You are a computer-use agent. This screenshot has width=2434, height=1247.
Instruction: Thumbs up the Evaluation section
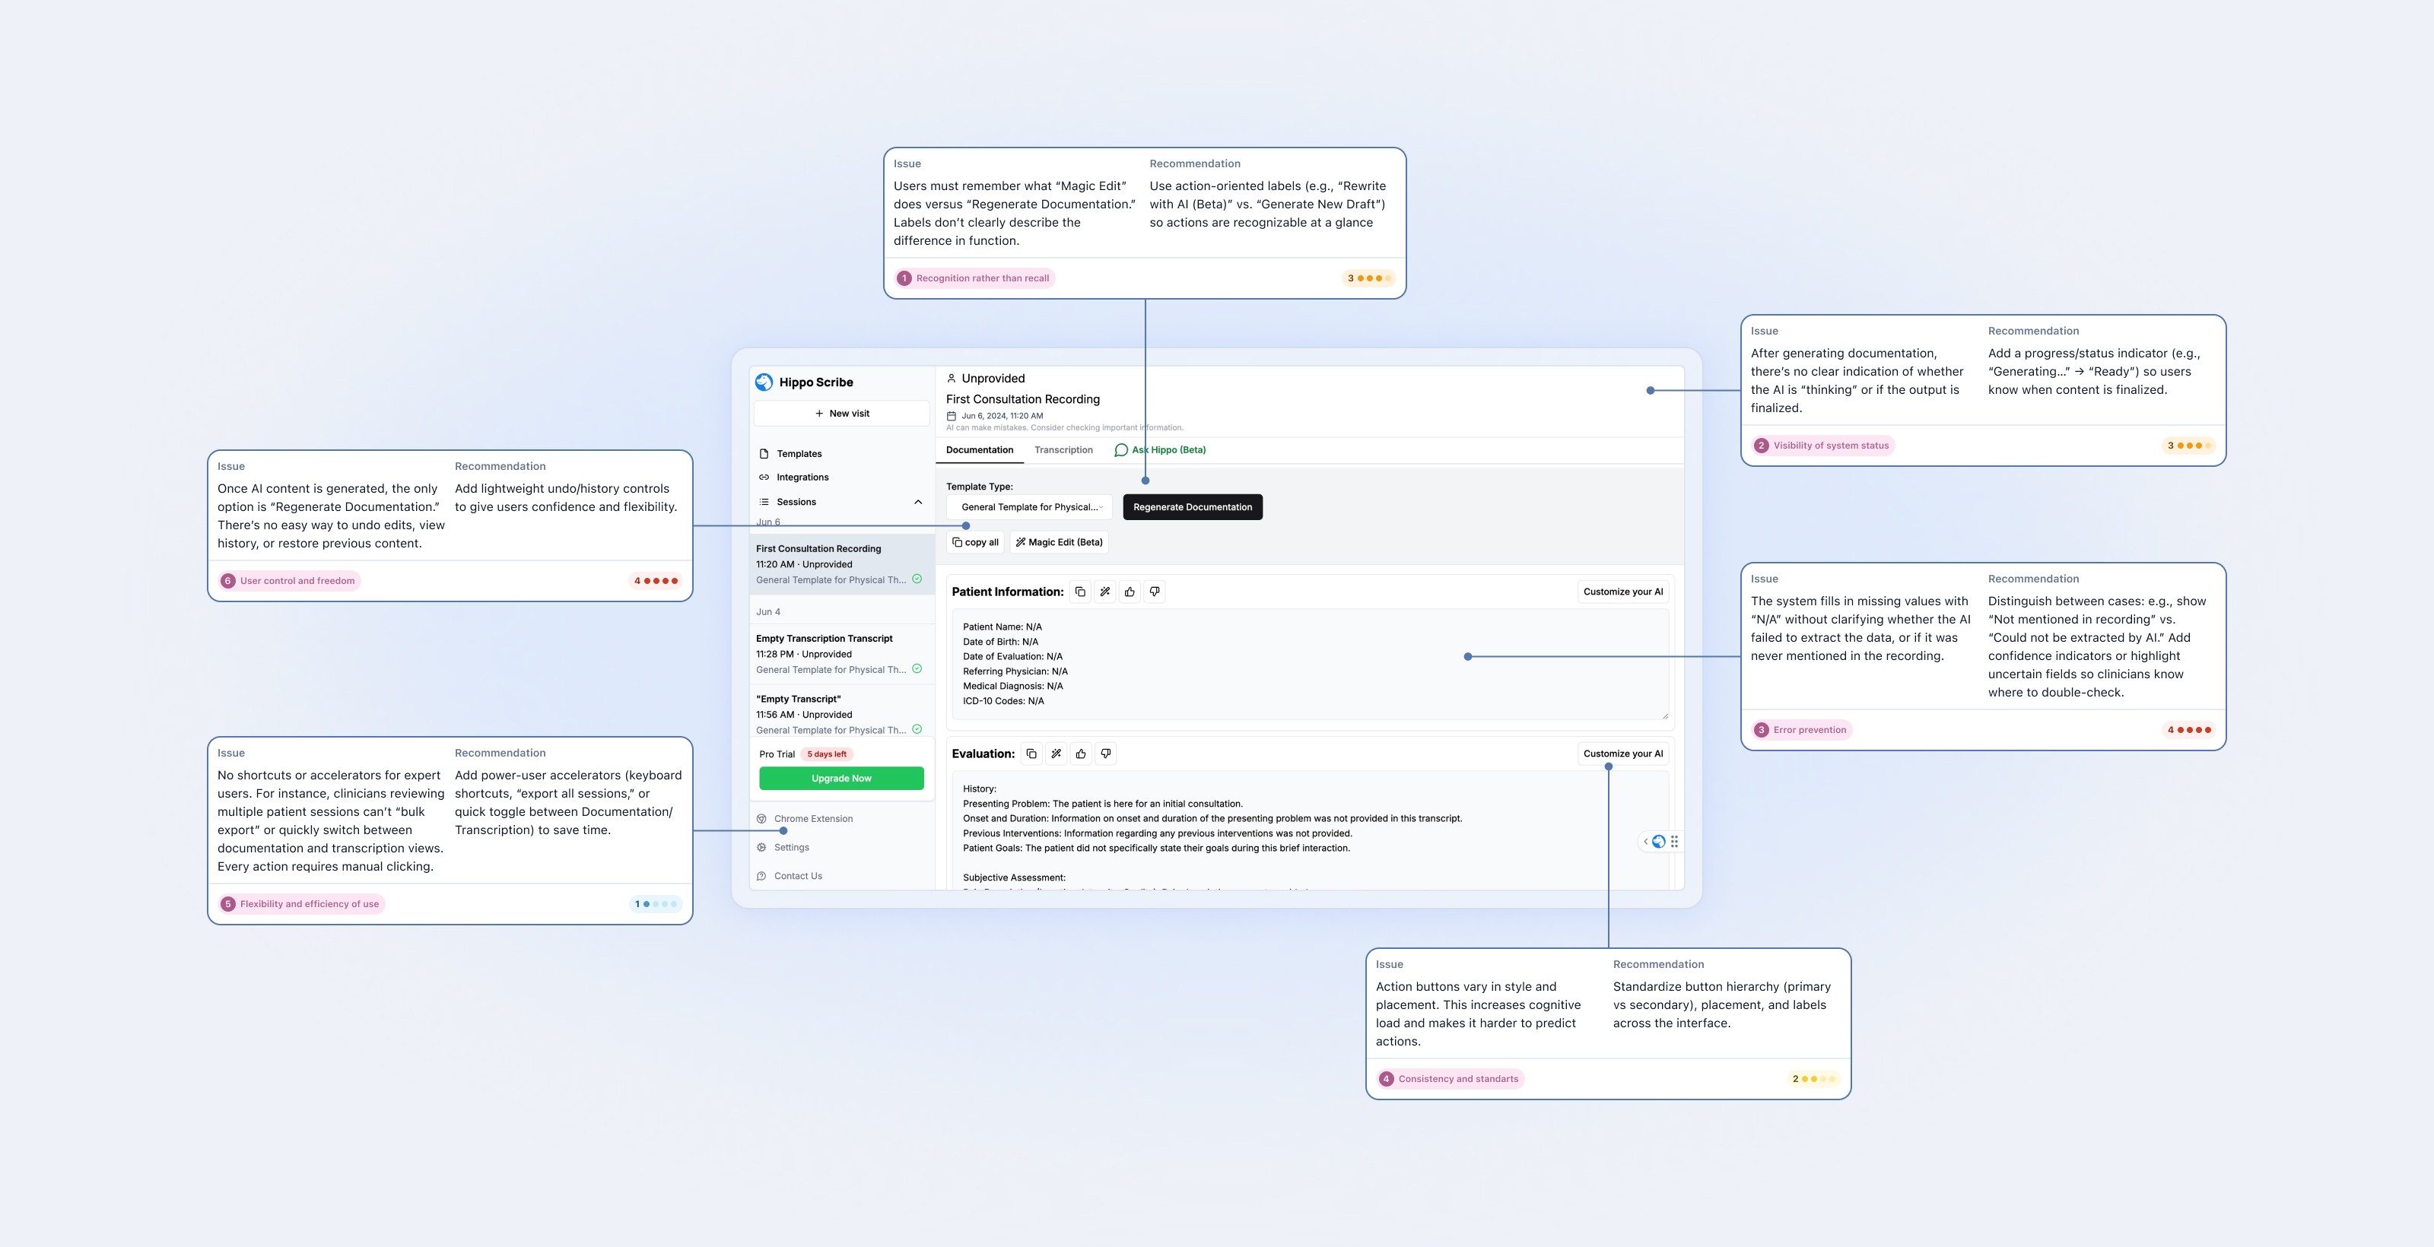(1080, 754)
